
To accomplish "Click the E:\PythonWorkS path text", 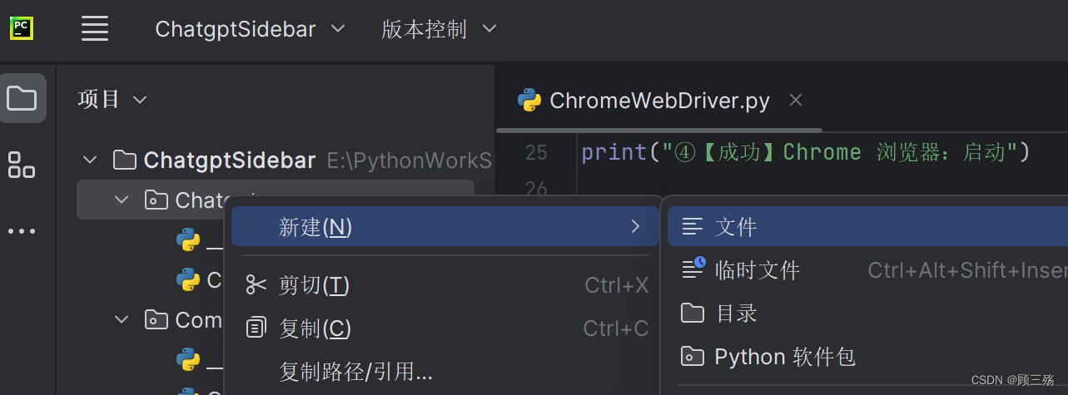I will click(409, 160).
